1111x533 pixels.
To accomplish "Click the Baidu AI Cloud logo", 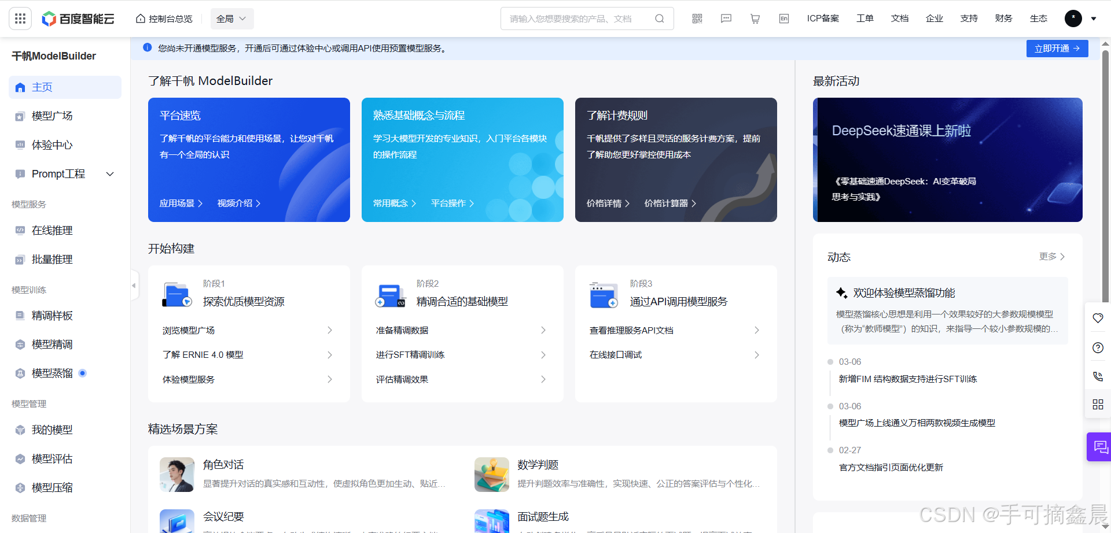I will pos(78,18).
